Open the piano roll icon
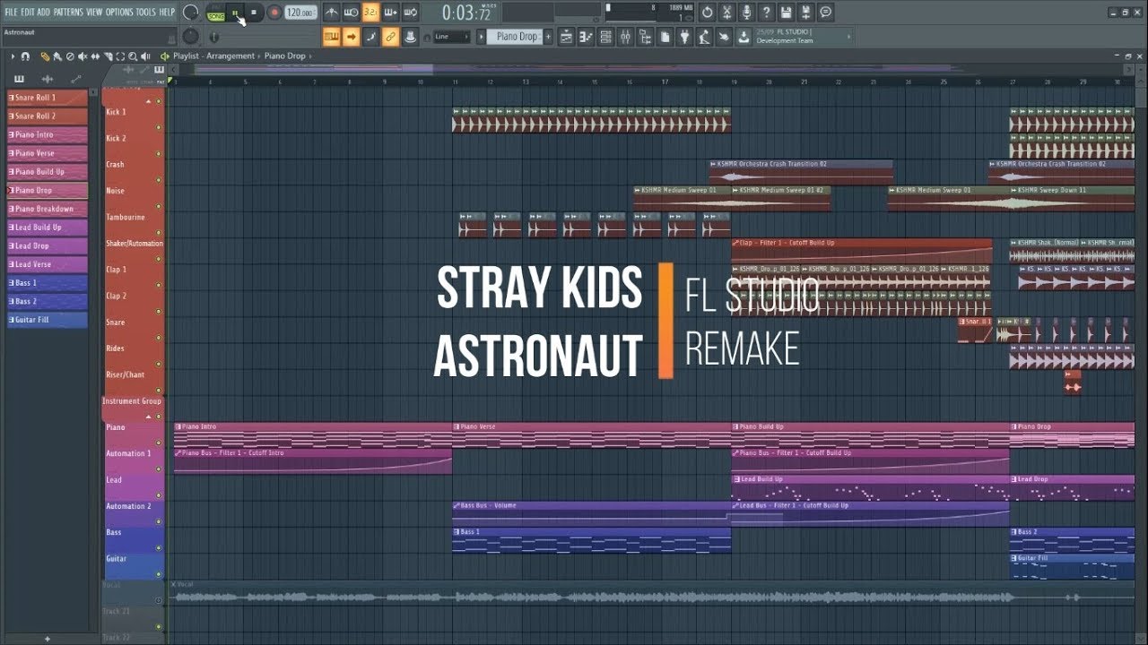 pos(586,37)
